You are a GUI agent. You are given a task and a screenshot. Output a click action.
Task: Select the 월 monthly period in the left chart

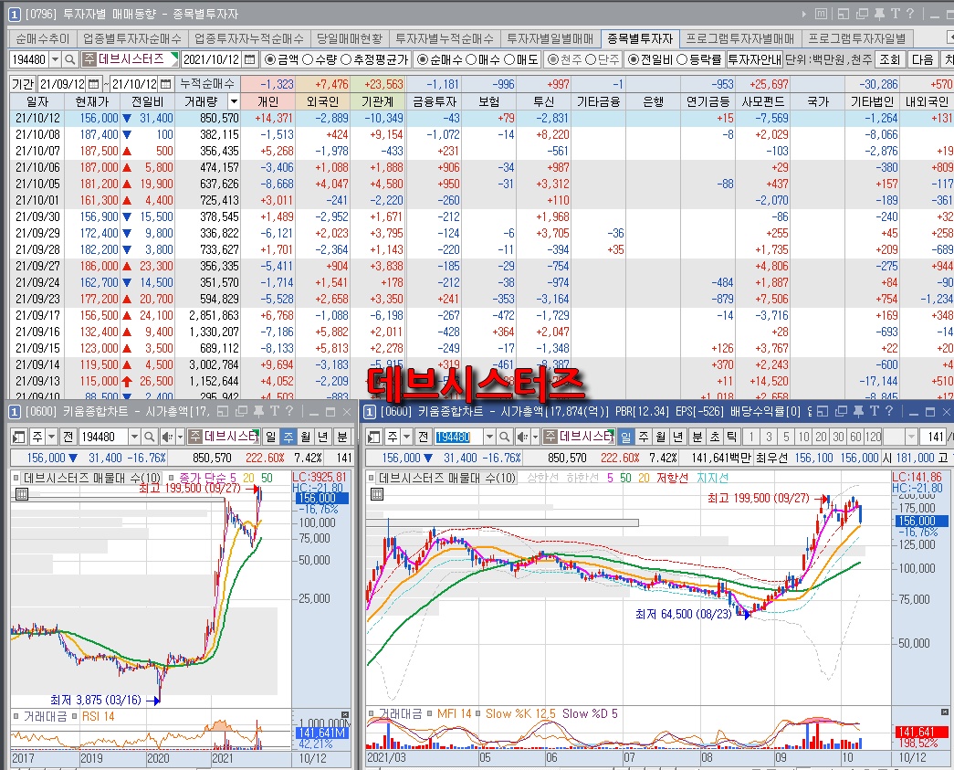(306, 437)
